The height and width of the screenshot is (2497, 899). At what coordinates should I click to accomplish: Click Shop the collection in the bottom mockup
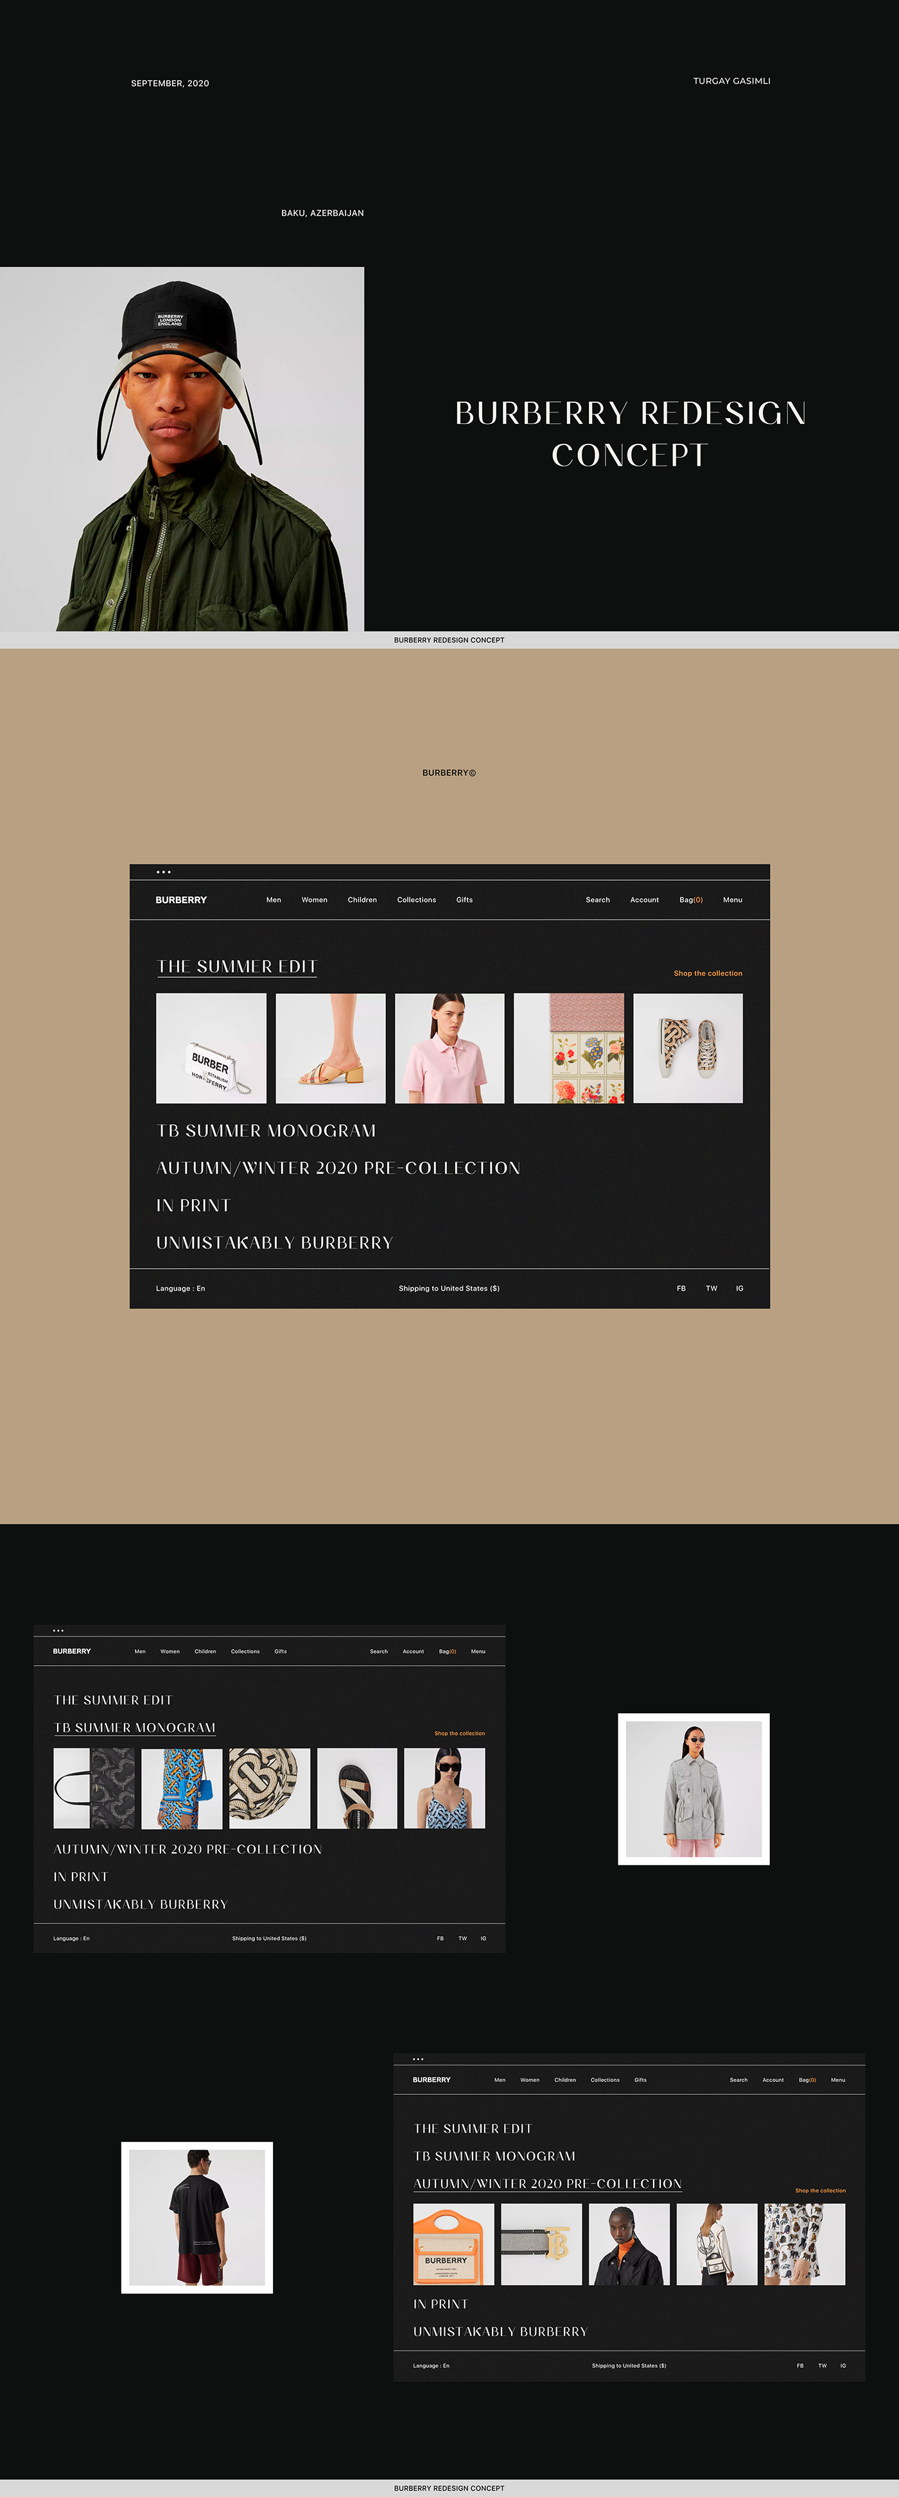[821, 2191]
